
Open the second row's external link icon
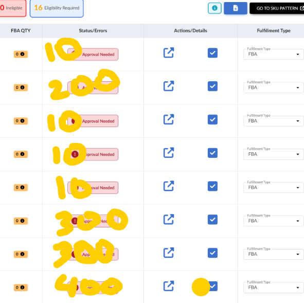coord(169,86)
